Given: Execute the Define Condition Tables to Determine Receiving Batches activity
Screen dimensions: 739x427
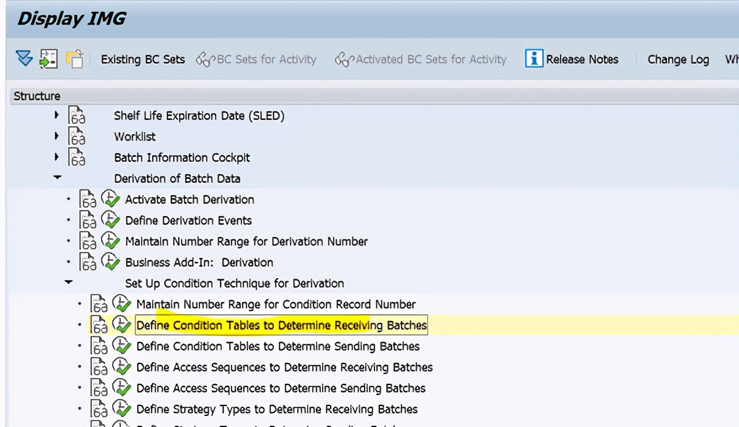Looking at the screenshot, I should (x=121, y=325).
